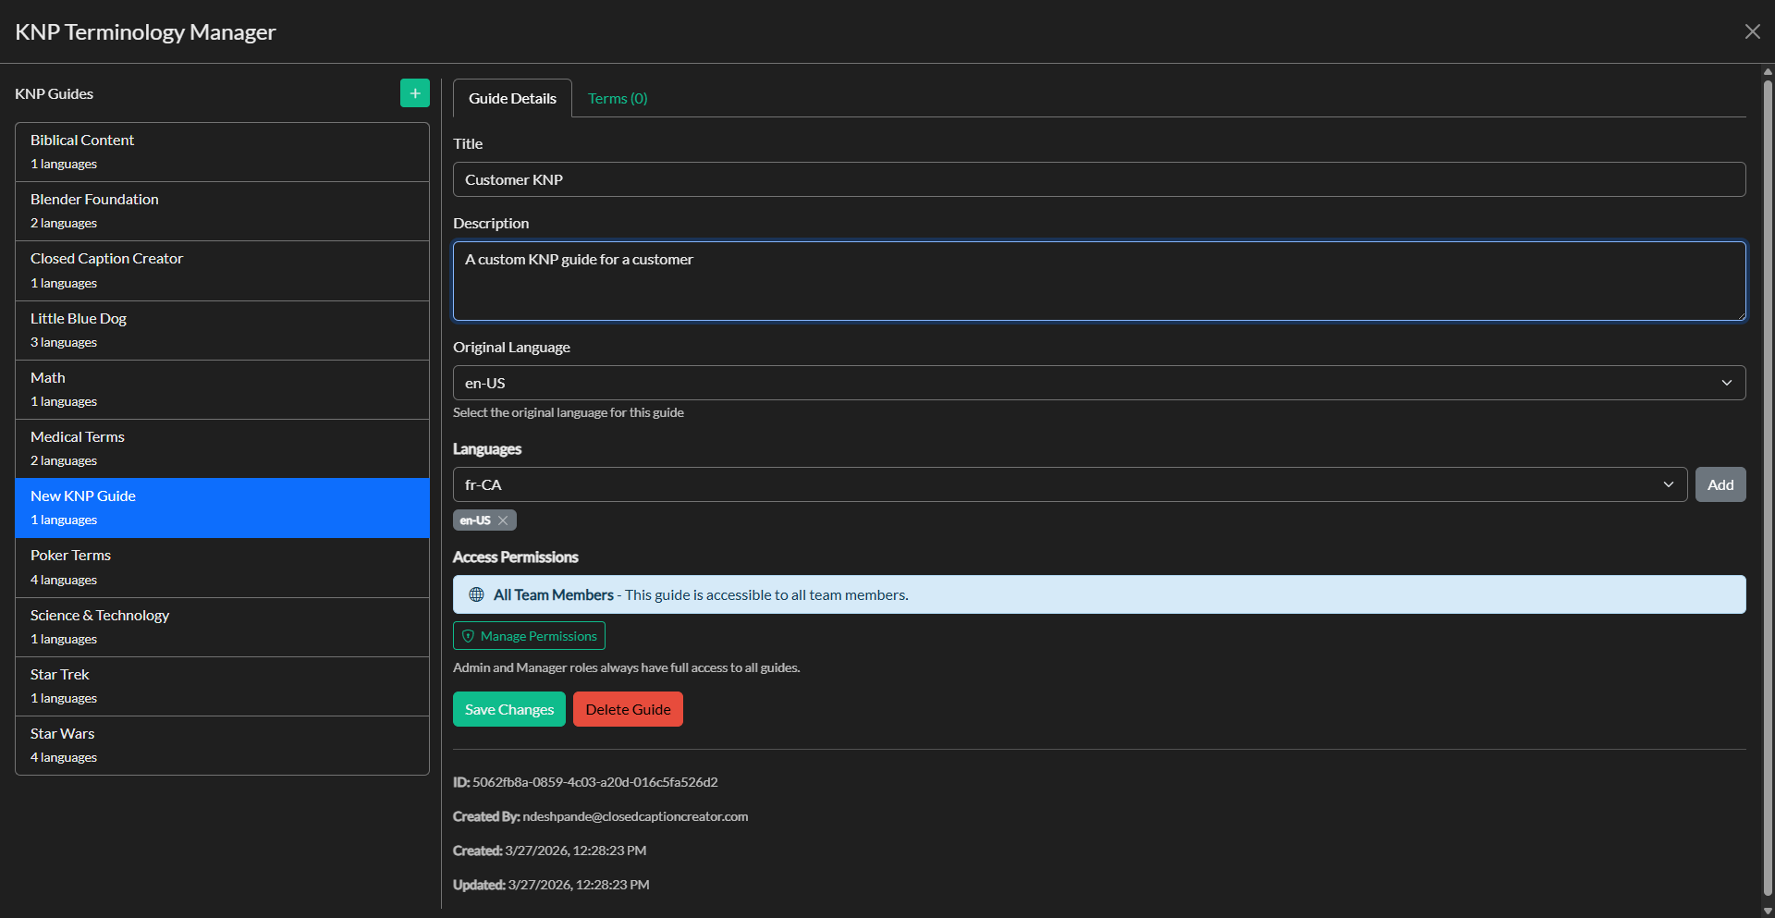
Task: Close the KNP Terminology Manager dialog
Action: click(1753, 31)
